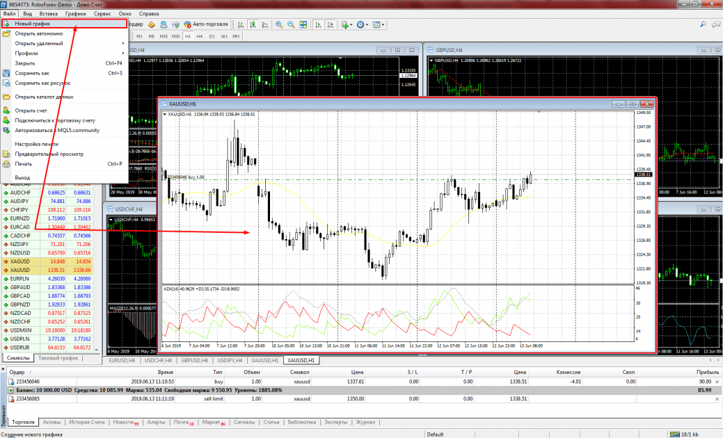Select 'Сохранить как рисунок' menu entry
723x438 pixels.
(42, 83)
